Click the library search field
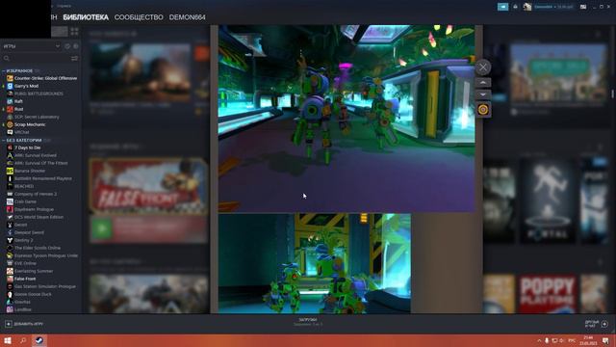The height and width of the screenshot is (347, 616). [x=37, y=58]
